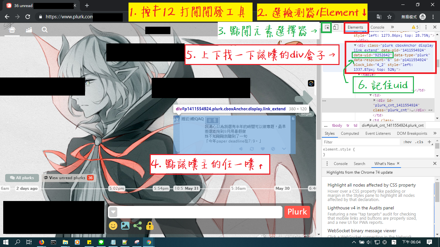
Task: Open the Event Listeners tab
Action: pos(378,133)
